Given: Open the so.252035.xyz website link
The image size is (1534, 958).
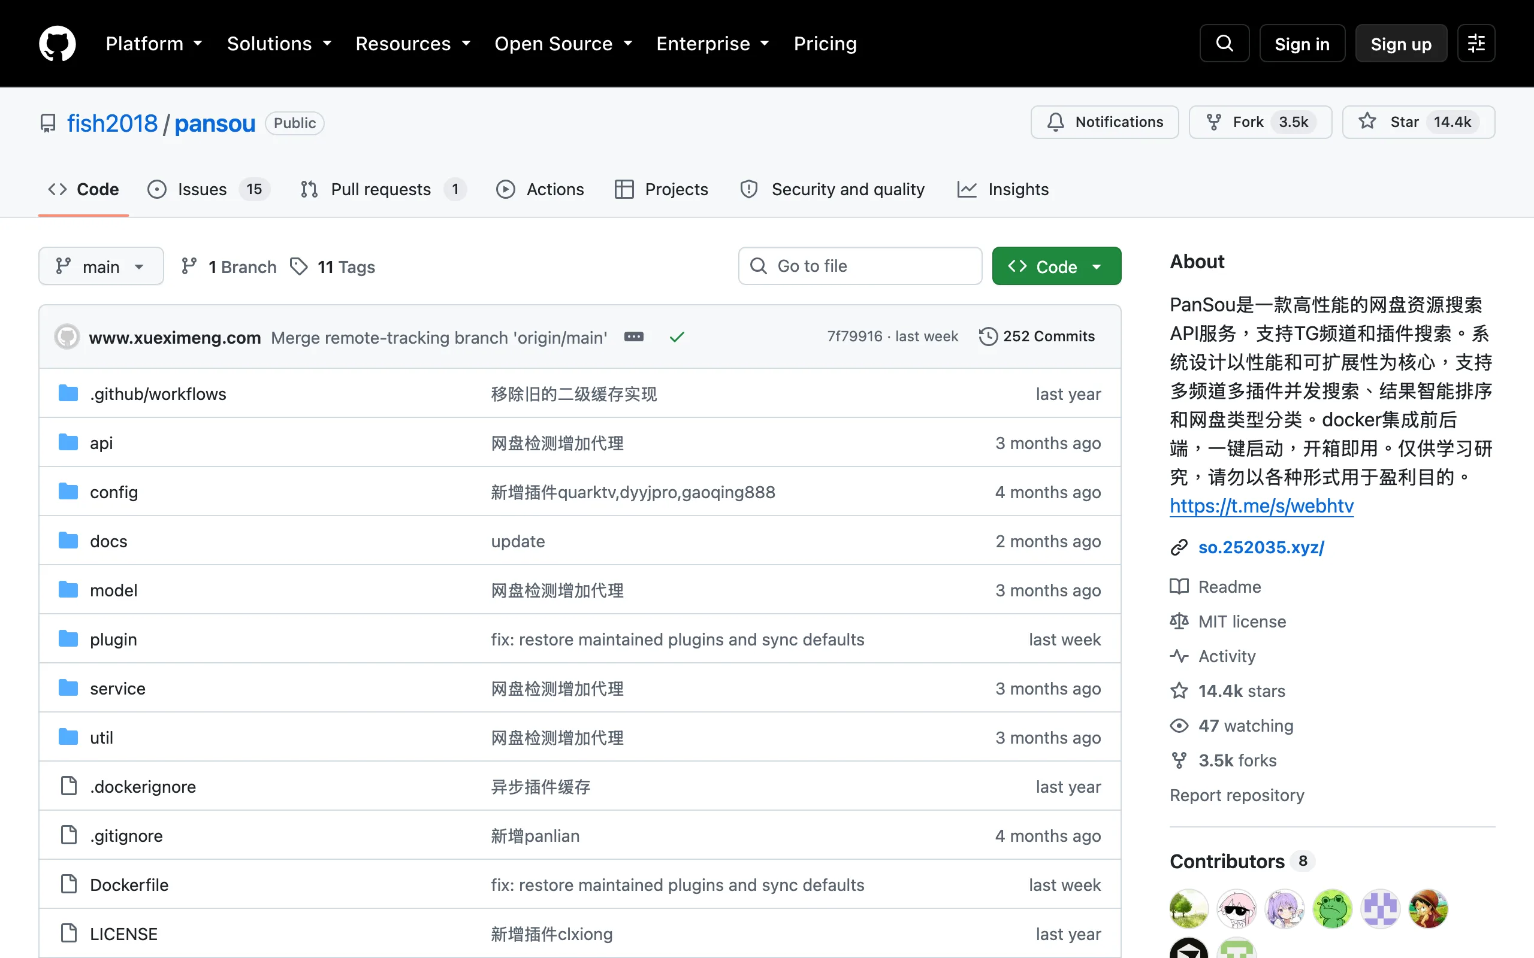Looking at the screenshot, I should 1261,547.
